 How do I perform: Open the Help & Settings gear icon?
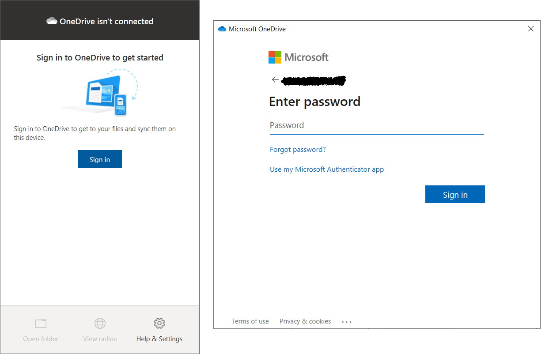pyautogui.click(x=159, y=324)
